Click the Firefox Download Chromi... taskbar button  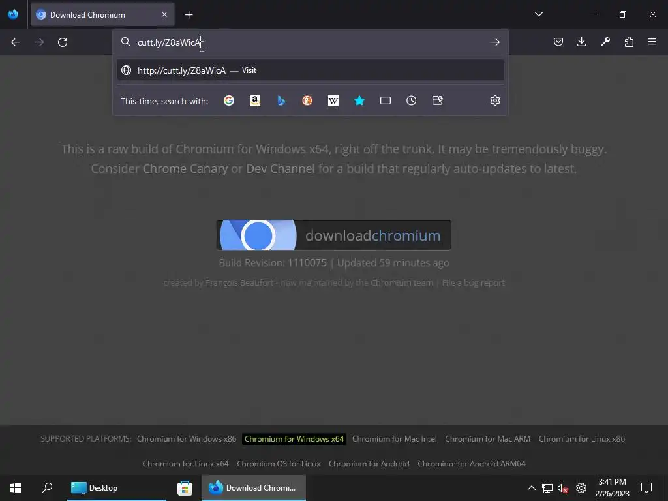[254, 488]
